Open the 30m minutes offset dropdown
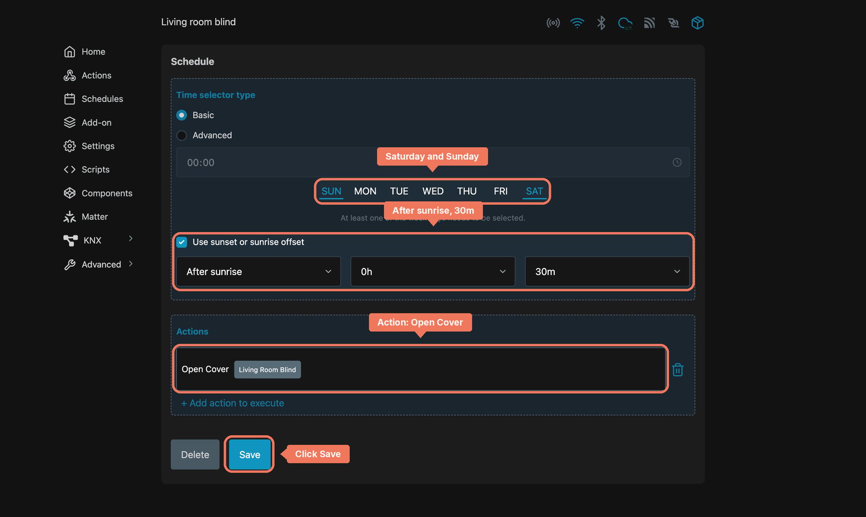The width and height of the screenshot is (866, 517). pos(607,272)
